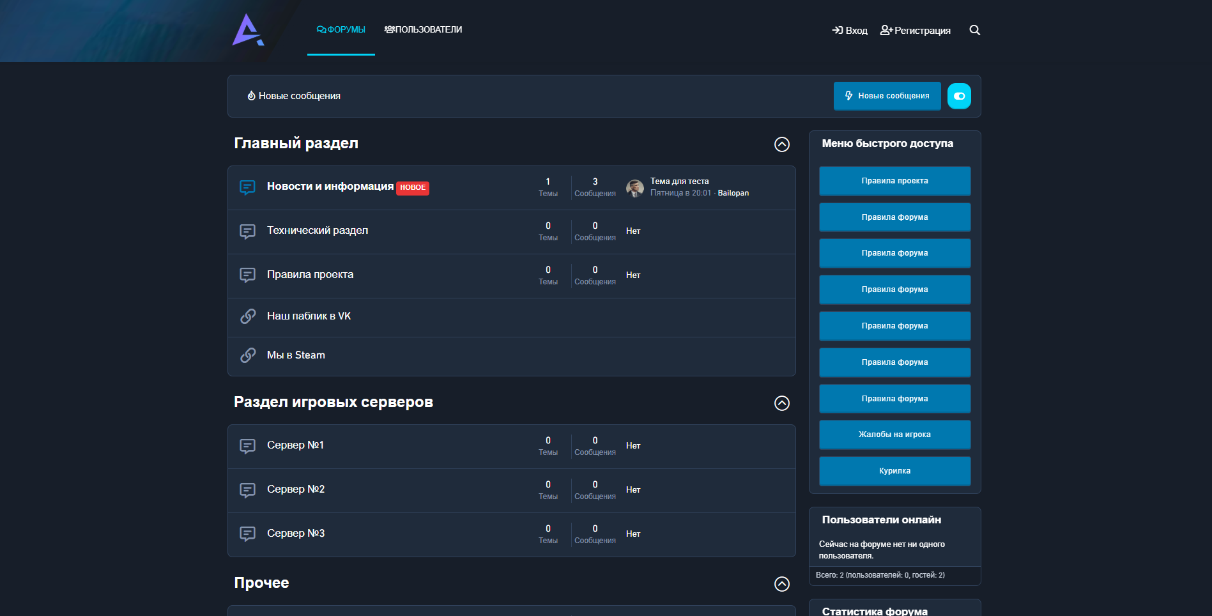
Task: Open the Пользователи tab
Action: coord(423,30)
